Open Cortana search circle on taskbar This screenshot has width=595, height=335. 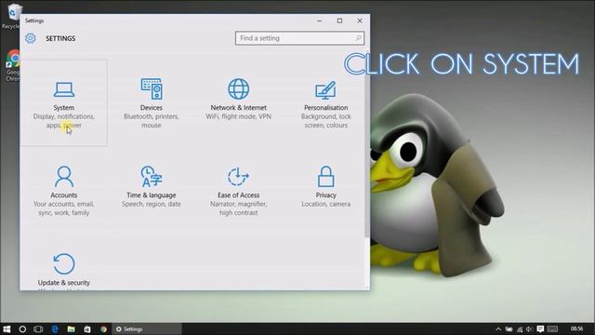click(22, 328)
